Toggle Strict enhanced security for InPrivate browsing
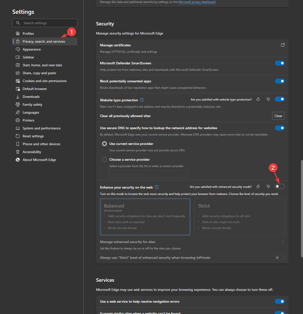Screen dimensions: 303x314 (280, 257)
